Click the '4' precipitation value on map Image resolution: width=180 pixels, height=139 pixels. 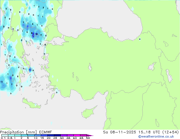tap(33, 24)
